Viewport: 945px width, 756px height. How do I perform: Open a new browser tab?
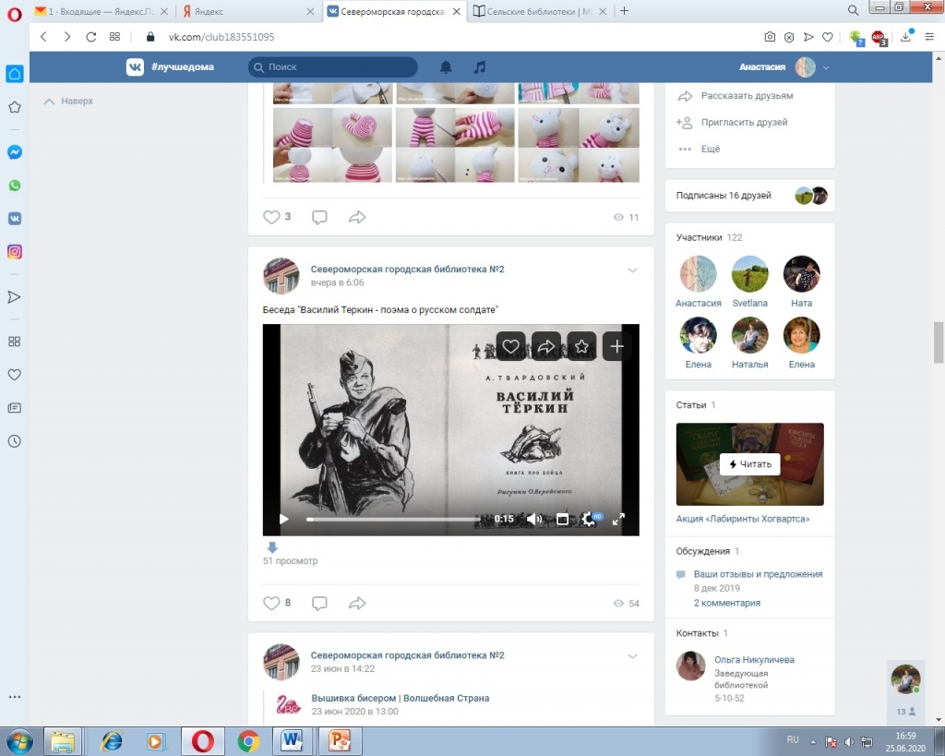click(x=625, y=11)
